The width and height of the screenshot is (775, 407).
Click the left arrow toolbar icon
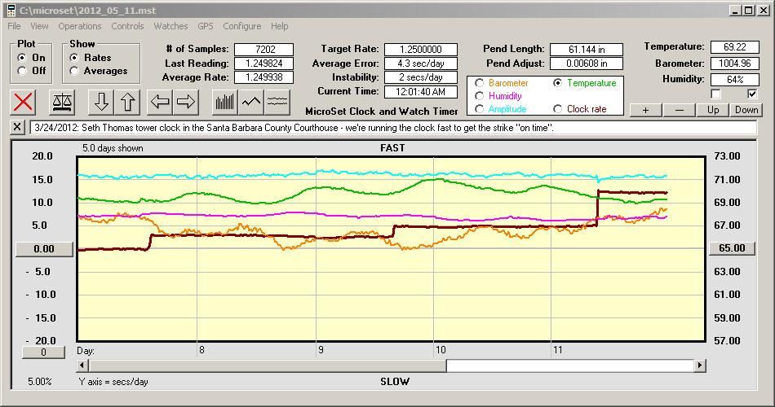point(161,102)
